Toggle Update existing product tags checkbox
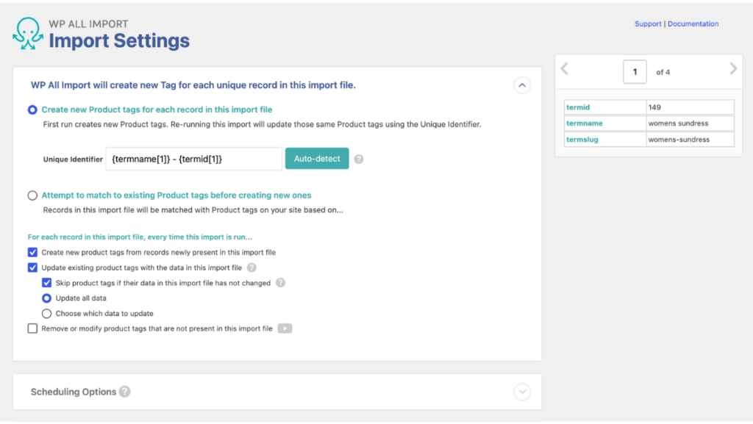 click(x=32, y=267)
